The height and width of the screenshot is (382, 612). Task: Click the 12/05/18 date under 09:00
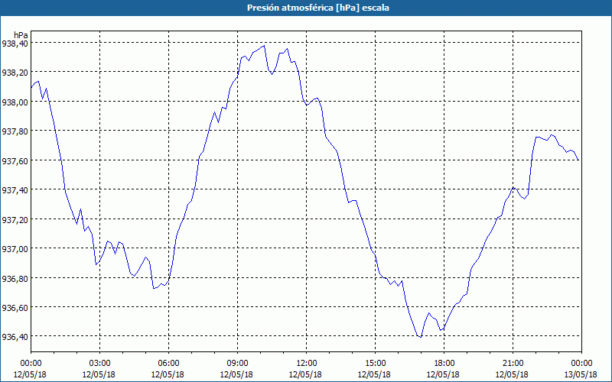[236, 374]
